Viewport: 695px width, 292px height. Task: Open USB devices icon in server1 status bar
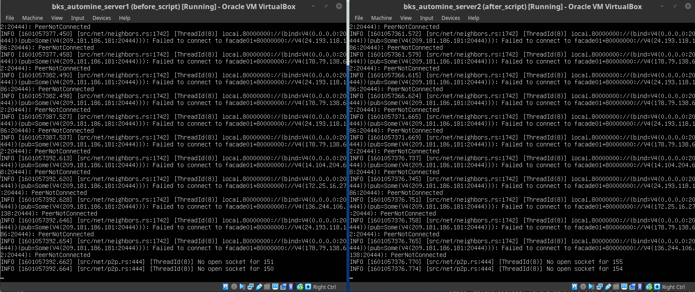pos(259,286)
